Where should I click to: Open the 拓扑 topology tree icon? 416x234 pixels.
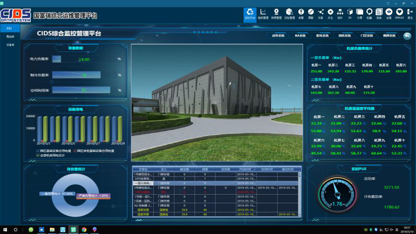(x=340, y=14)
